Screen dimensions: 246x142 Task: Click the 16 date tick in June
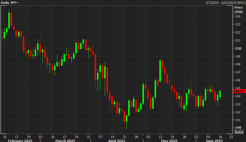coord(220,137)
